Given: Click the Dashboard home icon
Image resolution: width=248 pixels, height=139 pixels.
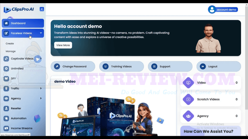Looking at the screenshot, I should click(6, 23).
